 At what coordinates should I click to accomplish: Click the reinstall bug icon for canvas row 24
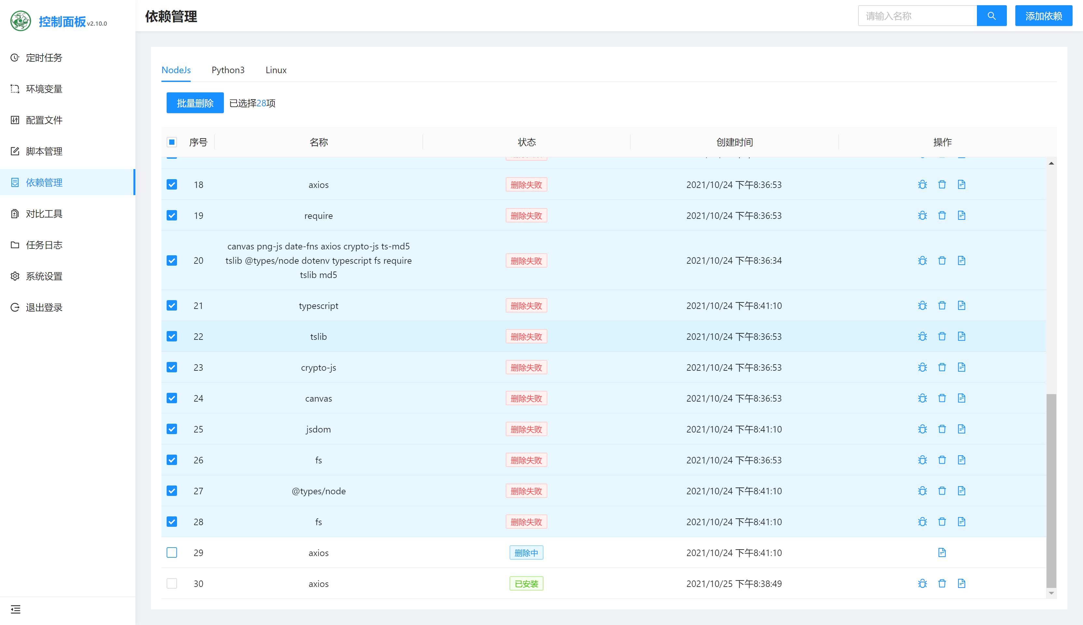tap(922, 398)
